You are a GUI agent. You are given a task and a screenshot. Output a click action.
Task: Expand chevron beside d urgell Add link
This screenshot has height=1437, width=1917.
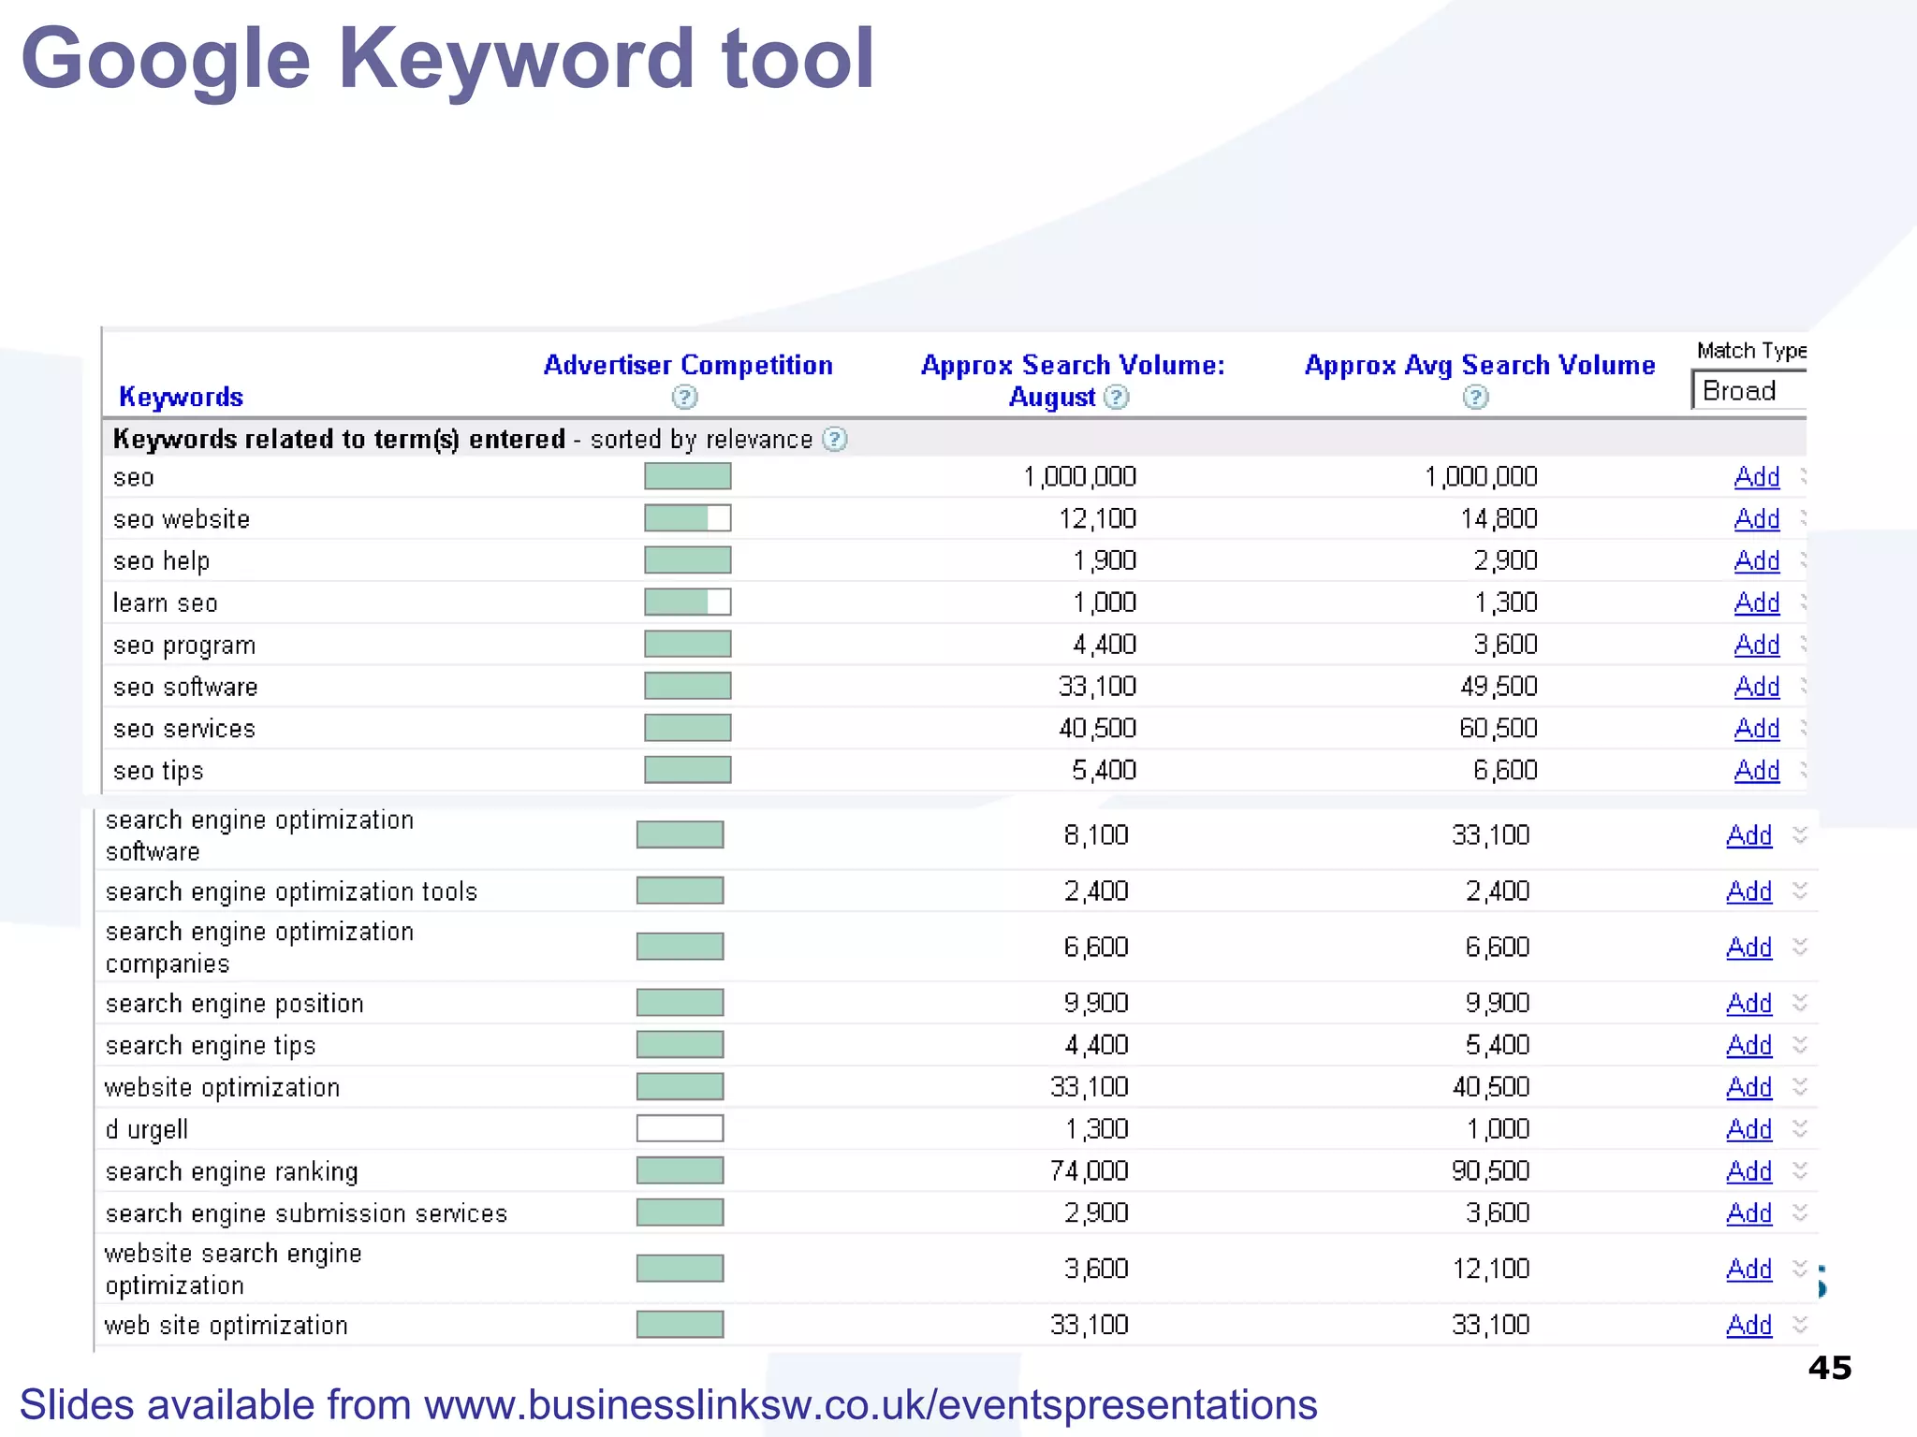click(1799, 1128)
